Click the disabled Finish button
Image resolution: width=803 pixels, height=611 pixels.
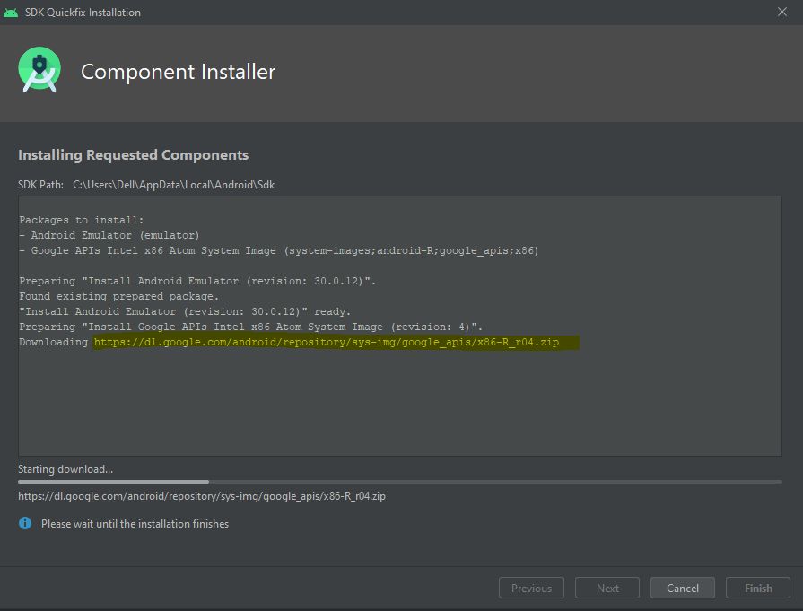pos(758,588)
